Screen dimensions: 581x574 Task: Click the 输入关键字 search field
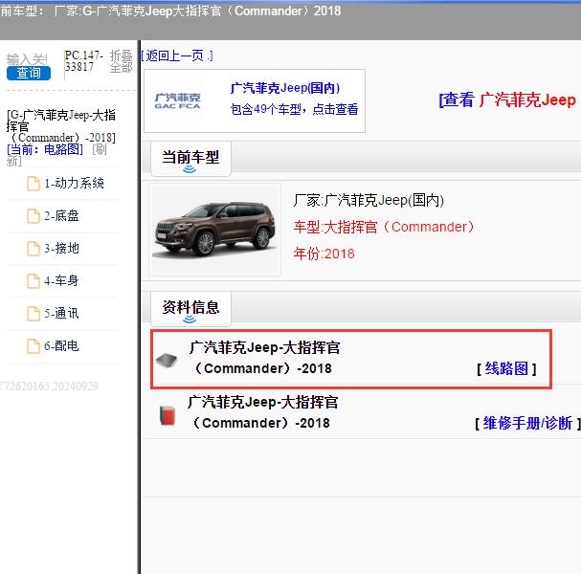coord(28,59)
